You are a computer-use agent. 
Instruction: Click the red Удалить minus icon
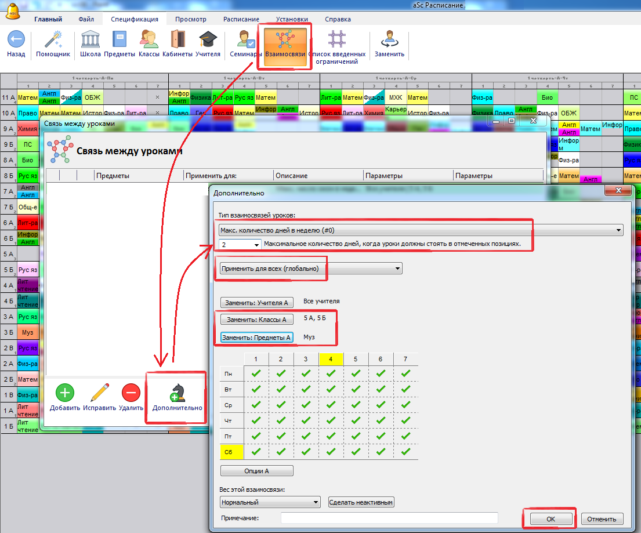[131, 393]
